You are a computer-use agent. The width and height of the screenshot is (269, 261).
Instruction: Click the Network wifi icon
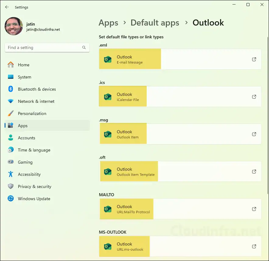11,101
